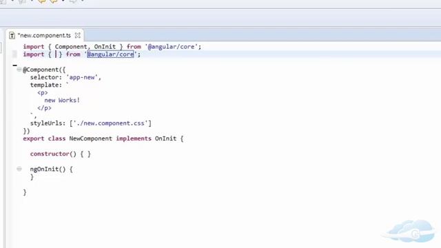Click OnInit in the first import line
The height and width of the screenshot is (248, 441).
tap(105, 47)
